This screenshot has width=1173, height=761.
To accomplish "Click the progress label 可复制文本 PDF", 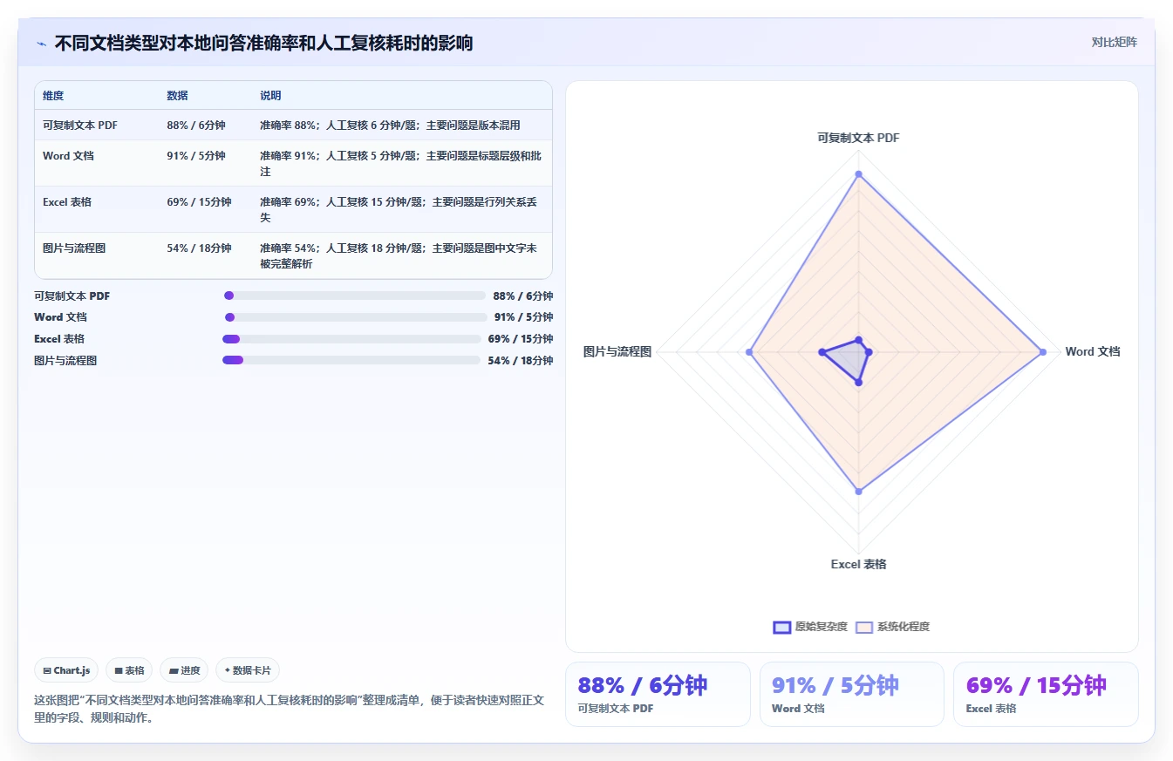I will (72, 296).
